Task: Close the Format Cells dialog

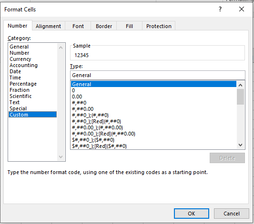Action: coord(241,9)
